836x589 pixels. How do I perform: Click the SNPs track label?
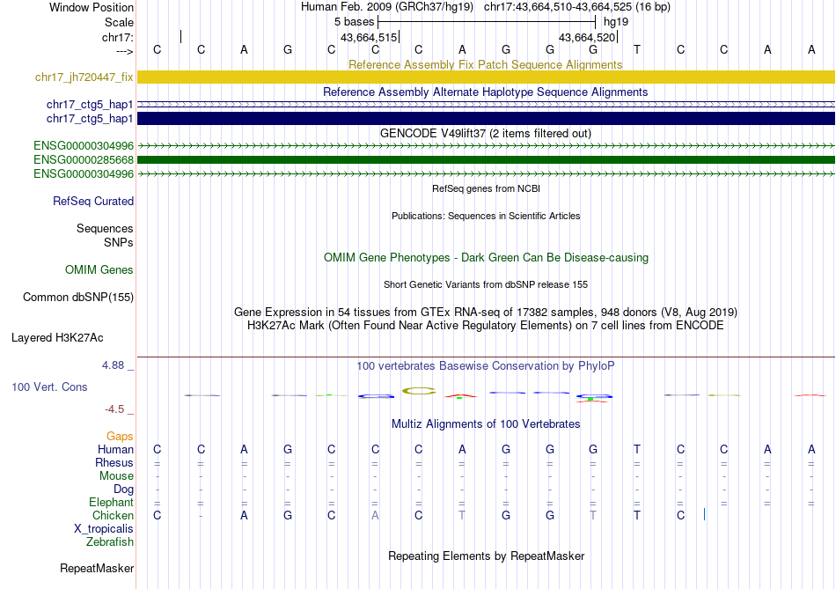(119, 242)
